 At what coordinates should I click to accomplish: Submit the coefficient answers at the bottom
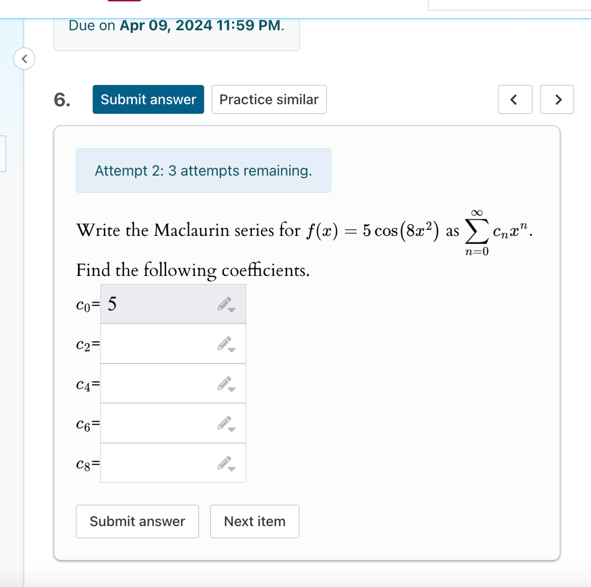click(x=137, y=522)
